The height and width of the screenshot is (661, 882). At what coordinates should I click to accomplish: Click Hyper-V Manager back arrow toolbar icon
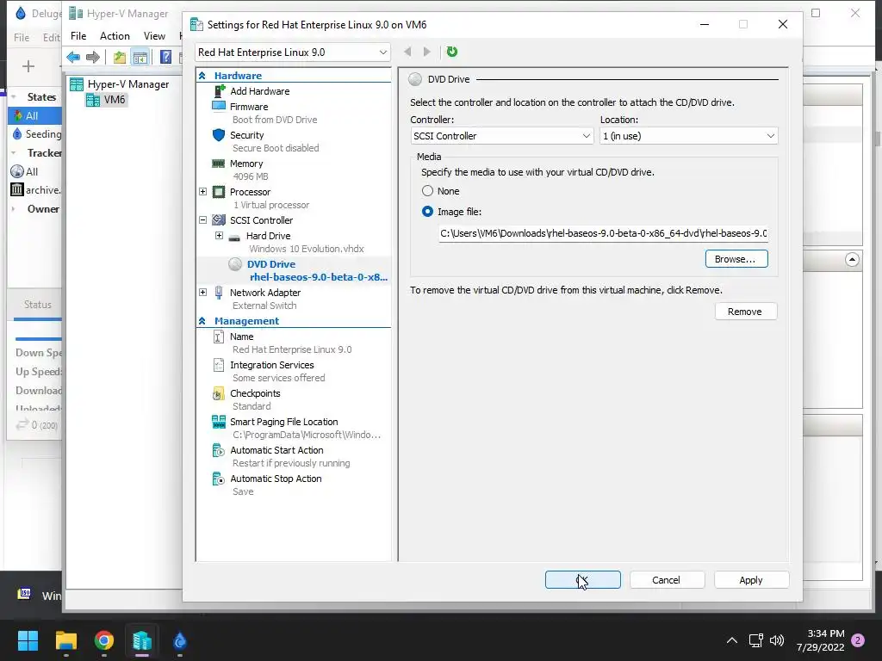click(73, 57)
